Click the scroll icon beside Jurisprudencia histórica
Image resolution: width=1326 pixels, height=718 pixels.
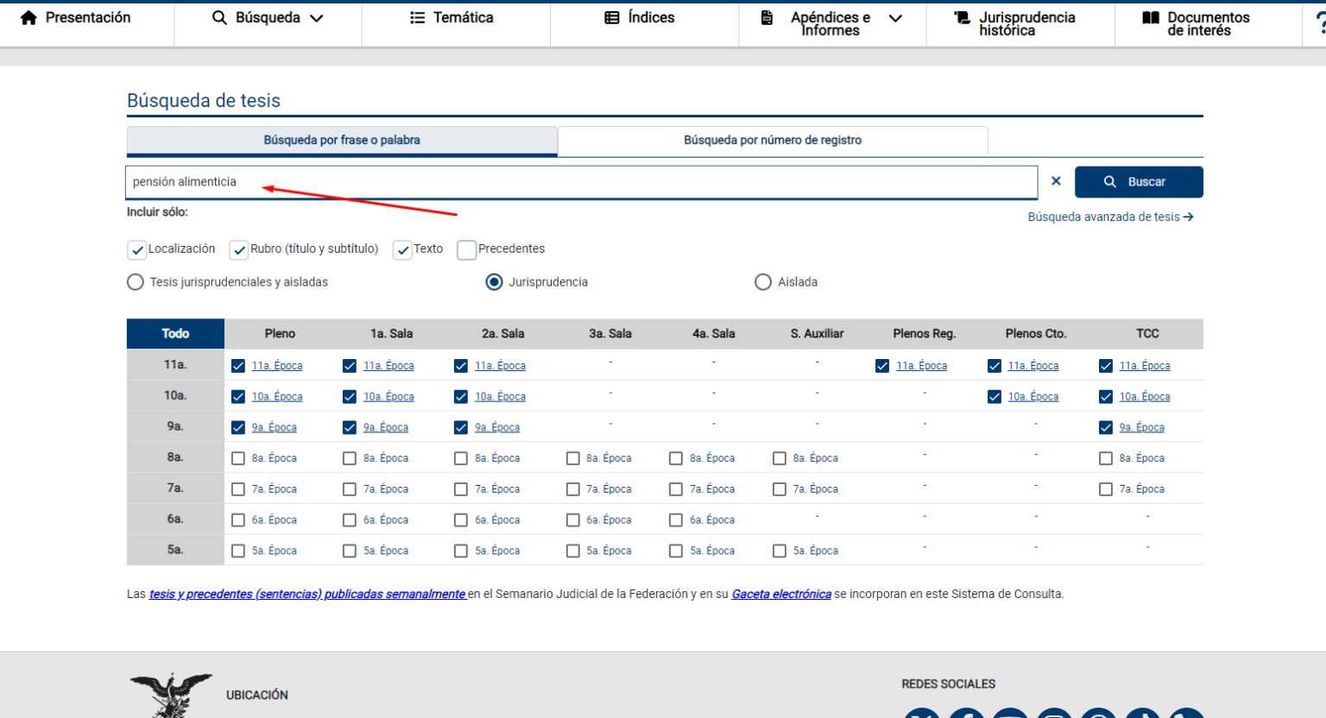click(962, 18)
